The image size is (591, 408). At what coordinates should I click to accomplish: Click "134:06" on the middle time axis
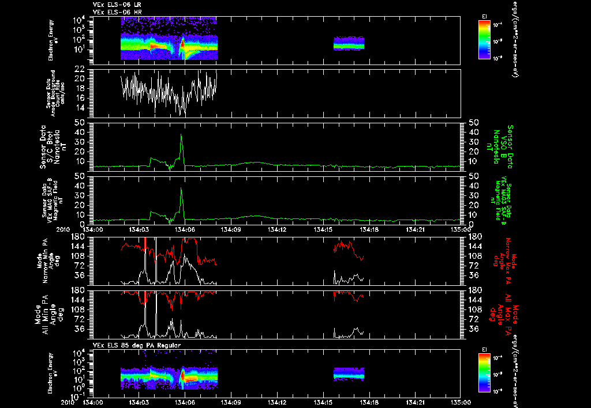tap(185, 229)
